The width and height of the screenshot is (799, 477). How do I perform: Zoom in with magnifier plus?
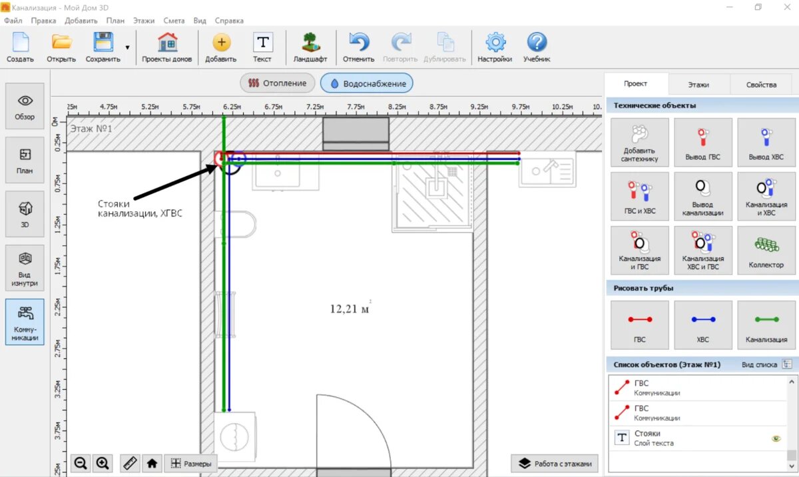(x=102, y=463)
